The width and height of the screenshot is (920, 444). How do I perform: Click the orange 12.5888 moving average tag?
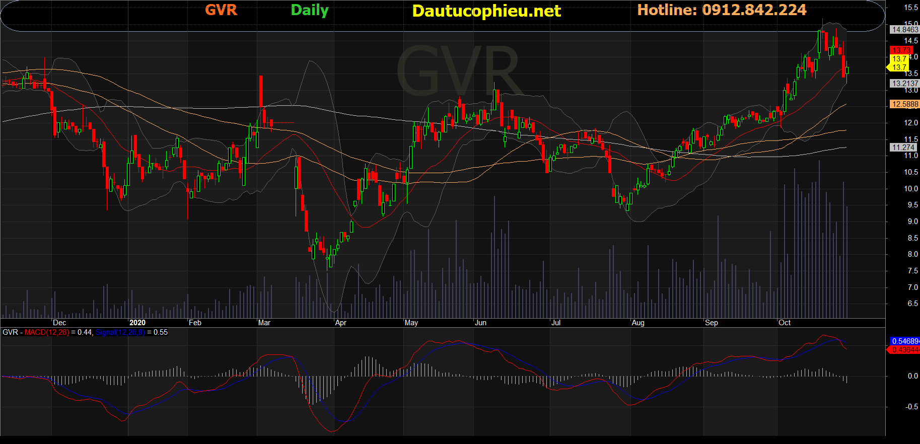click(x=905, y=104)
